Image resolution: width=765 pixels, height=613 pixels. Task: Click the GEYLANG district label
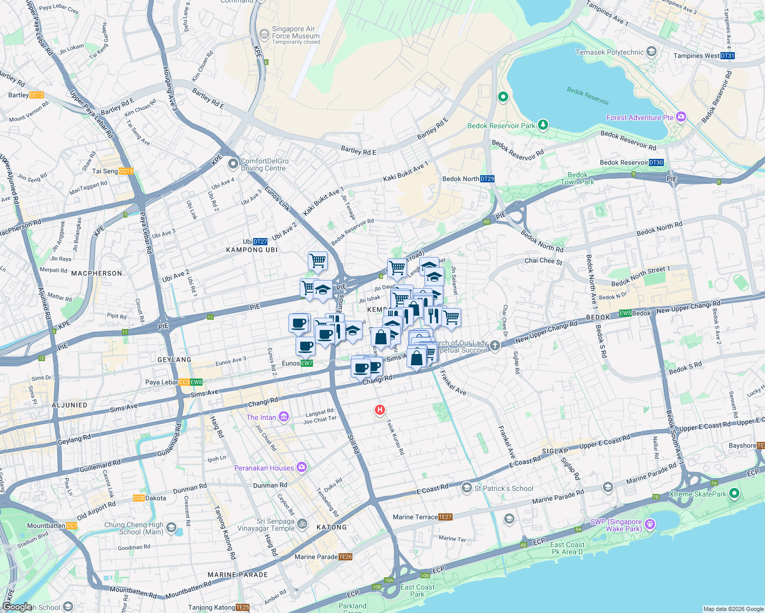[x=174, y=360]
